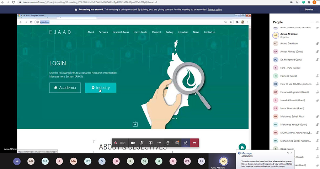
Task: Raise hand in meeting toolbar
Action: [168, 143]
